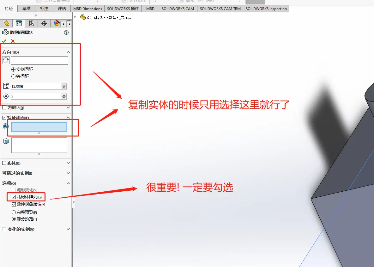Click the 15.00度 angle field
The width and height of the screenshot is (374, 267).
36,86
